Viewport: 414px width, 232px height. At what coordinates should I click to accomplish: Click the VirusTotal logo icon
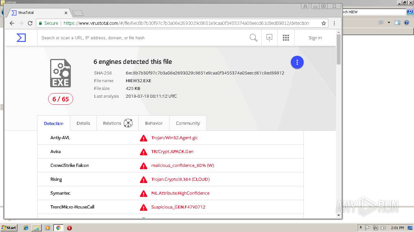click(21, 38)
